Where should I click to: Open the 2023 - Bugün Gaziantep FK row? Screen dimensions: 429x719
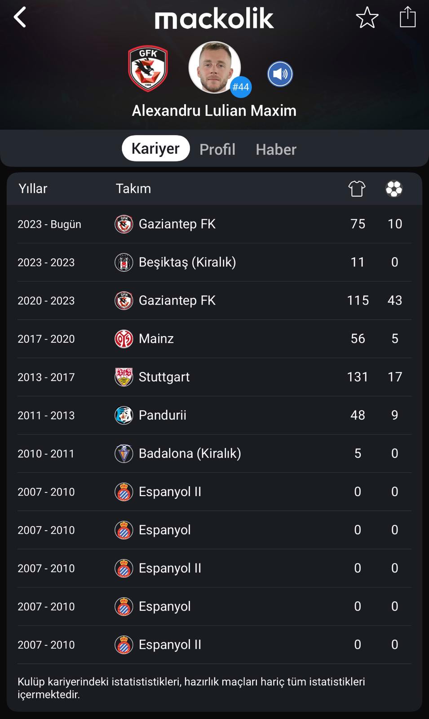click(214, 224)
